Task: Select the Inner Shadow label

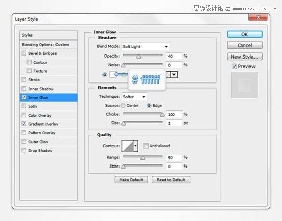Action: tap(41, 89)
